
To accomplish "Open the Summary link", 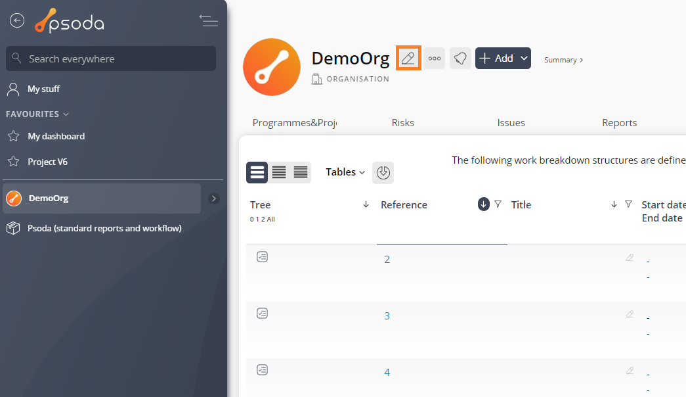I will coord(563,60).
